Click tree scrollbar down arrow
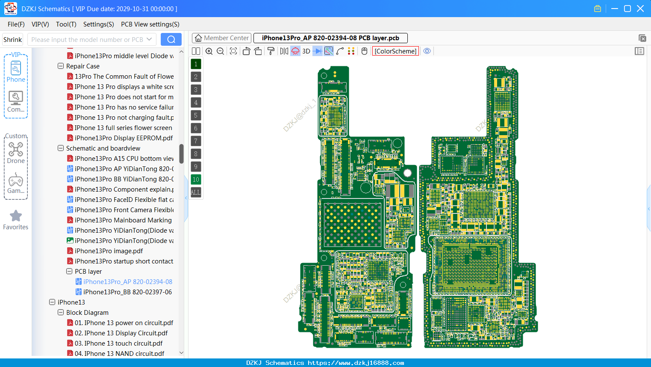Viewport: 651px width, 367px height. [x=181, y=353]
